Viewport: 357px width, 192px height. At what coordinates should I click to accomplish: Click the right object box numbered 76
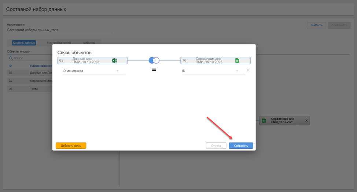[209, 60]
